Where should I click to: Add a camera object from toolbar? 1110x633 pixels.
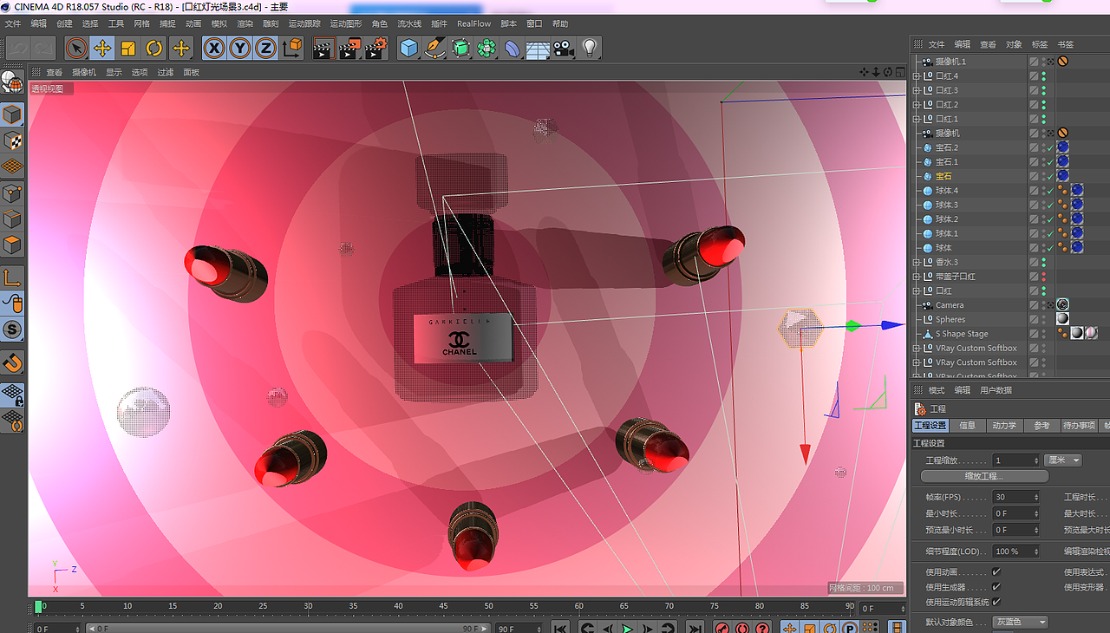click(x=565, y=48)
